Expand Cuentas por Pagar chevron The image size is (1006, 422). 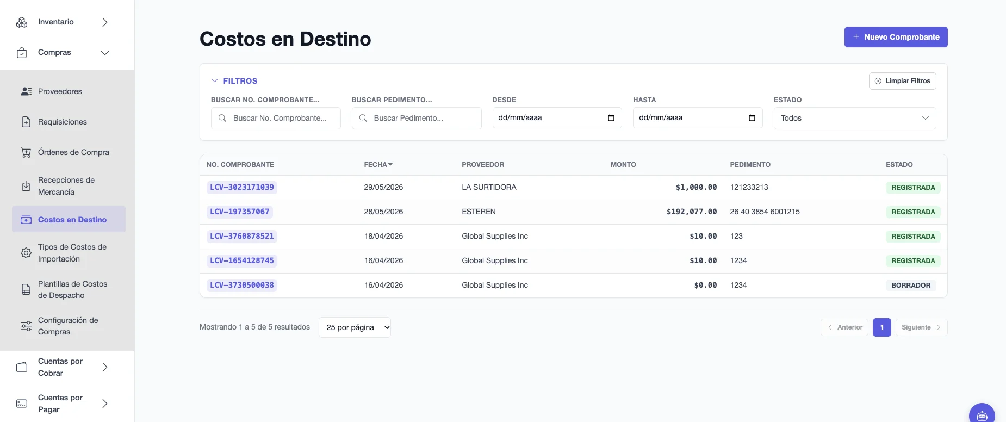[x=105, y=404]
